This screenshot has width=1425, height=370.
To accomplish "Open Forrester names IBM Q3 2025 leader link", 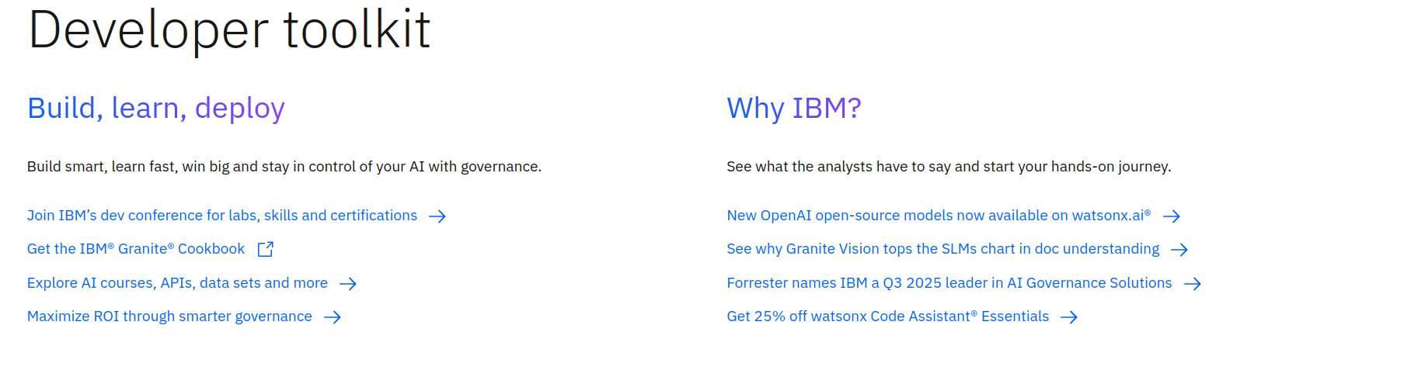I will (949, 283).
